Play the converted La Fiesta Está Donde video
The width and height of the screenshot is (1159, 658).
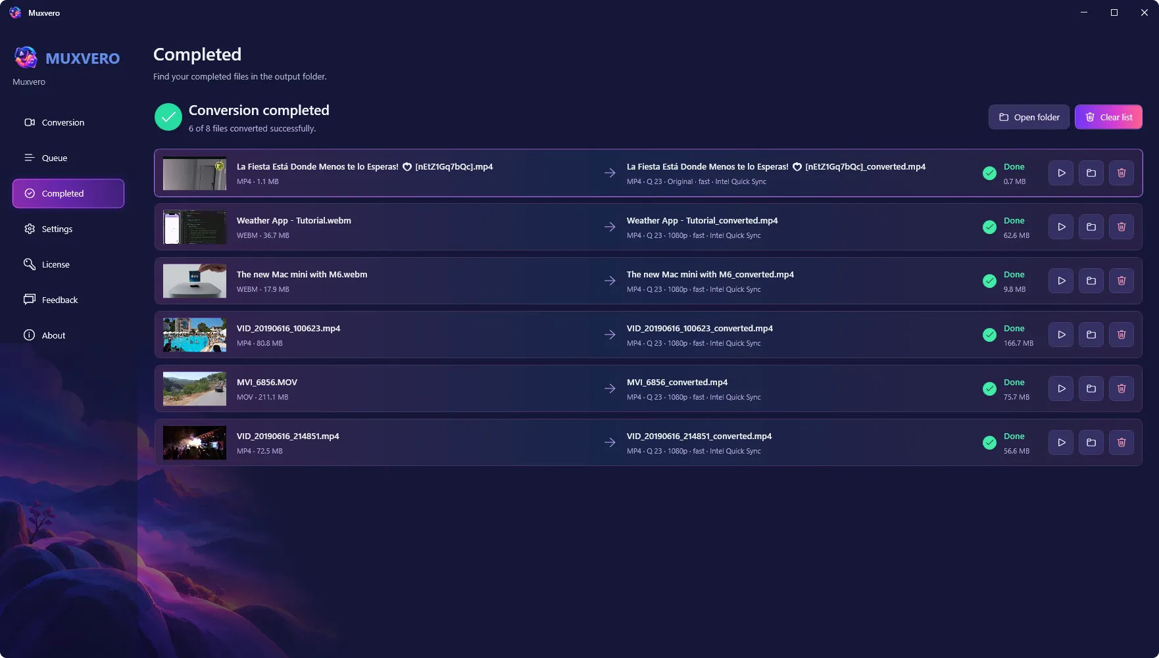pos(1061,173)
